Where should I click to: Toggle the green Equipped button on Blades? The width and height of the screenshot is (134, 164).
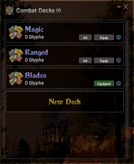(104, 84)
